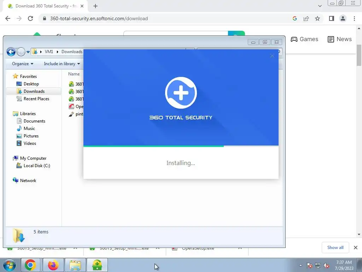This screenshot has width=362, height=272.
Task: Click 360 installer taskbar icon
Action: coord(97,265)
